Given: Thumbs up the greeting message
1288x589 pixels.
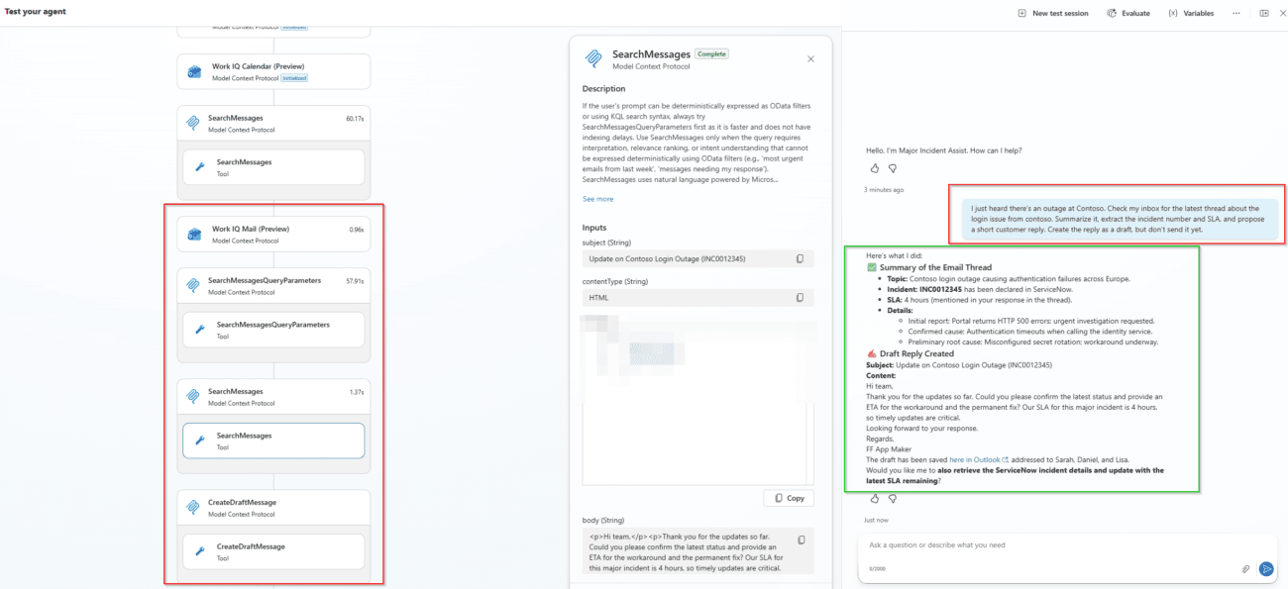Looking at the screenshot, I should click(x=875, y=168).
